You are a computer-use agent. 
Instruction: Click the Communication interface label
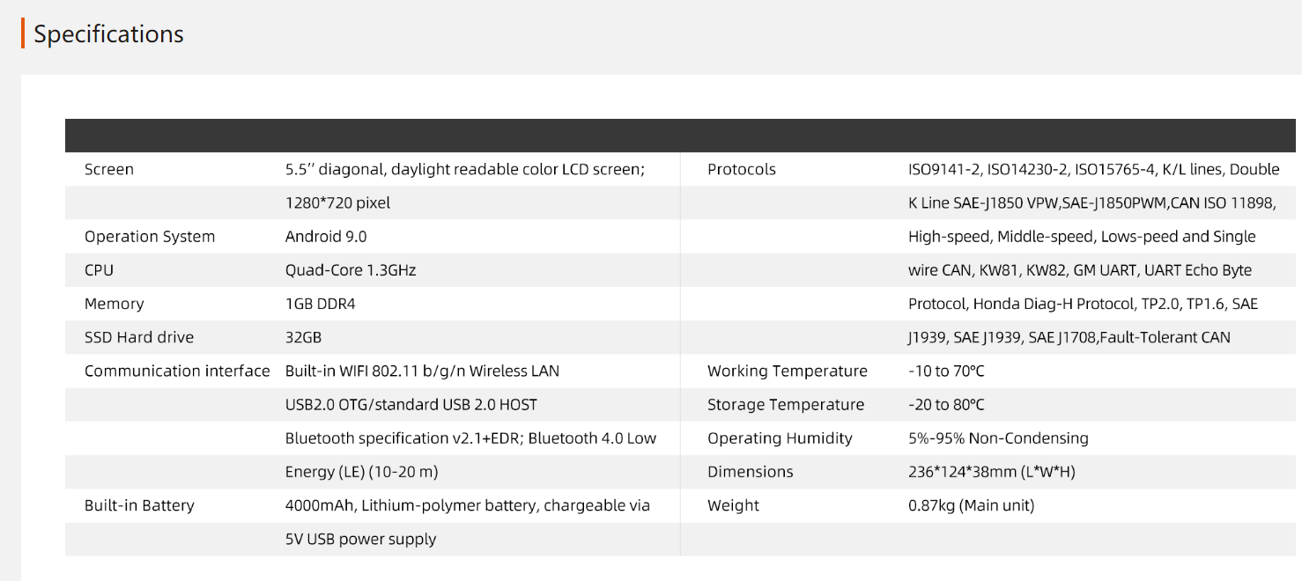click(177, 371)
